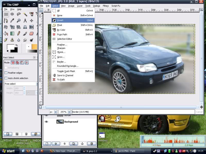Open the Select menu in image window

tap(55, 6)
